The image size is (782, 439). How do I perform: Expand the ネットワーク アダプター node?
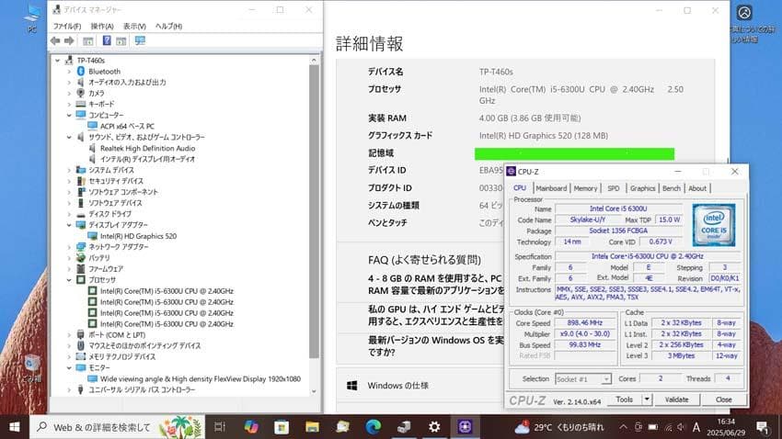click(x=69, y=247)
